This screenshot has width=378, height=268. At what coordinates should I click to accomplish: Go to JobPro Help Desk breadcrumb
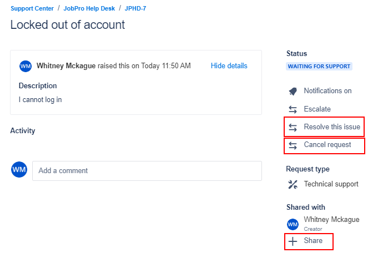[x=88, y=8]
